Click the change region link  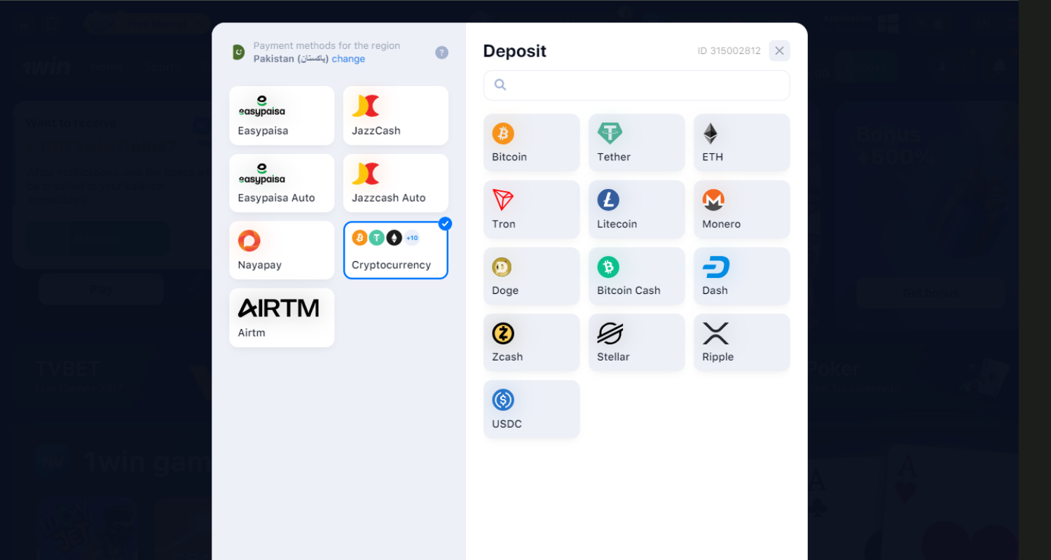(348, 59)
